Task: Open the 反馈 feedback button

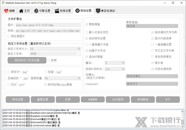Action: click(68, 99)
